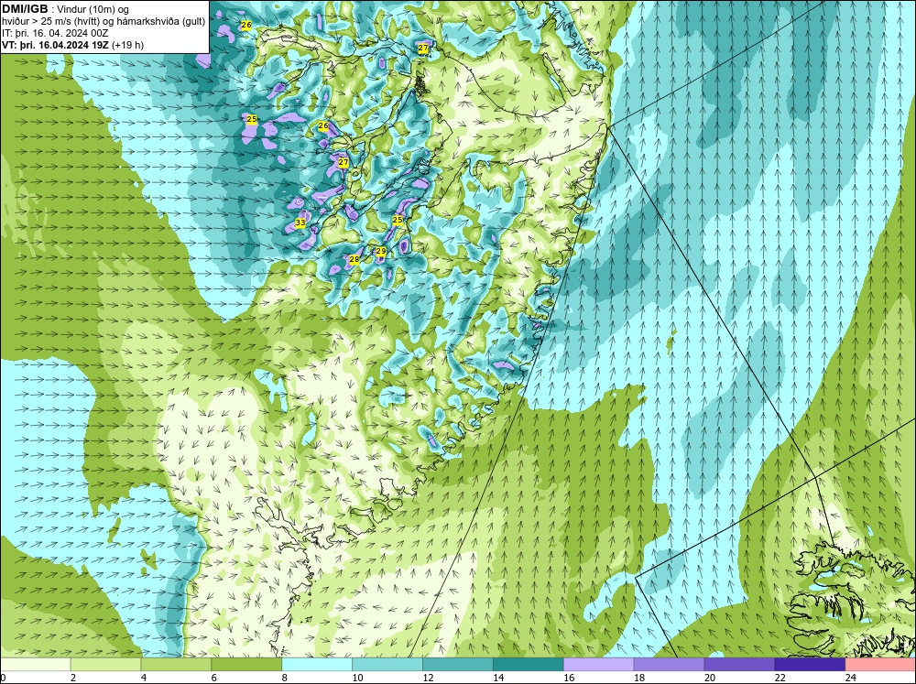Image resolution: width=916 pixels, height=684 pixels.
Task: Pick the lavender 16–18 m/s legend swatch
Action: tap(598, 665)
